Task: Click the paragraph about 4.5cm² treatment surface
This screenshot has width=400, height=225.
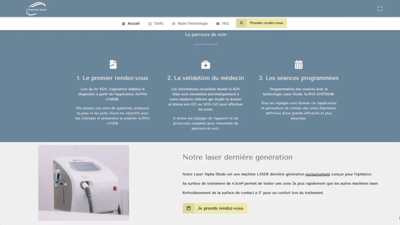Action: (x=280, y=183)
